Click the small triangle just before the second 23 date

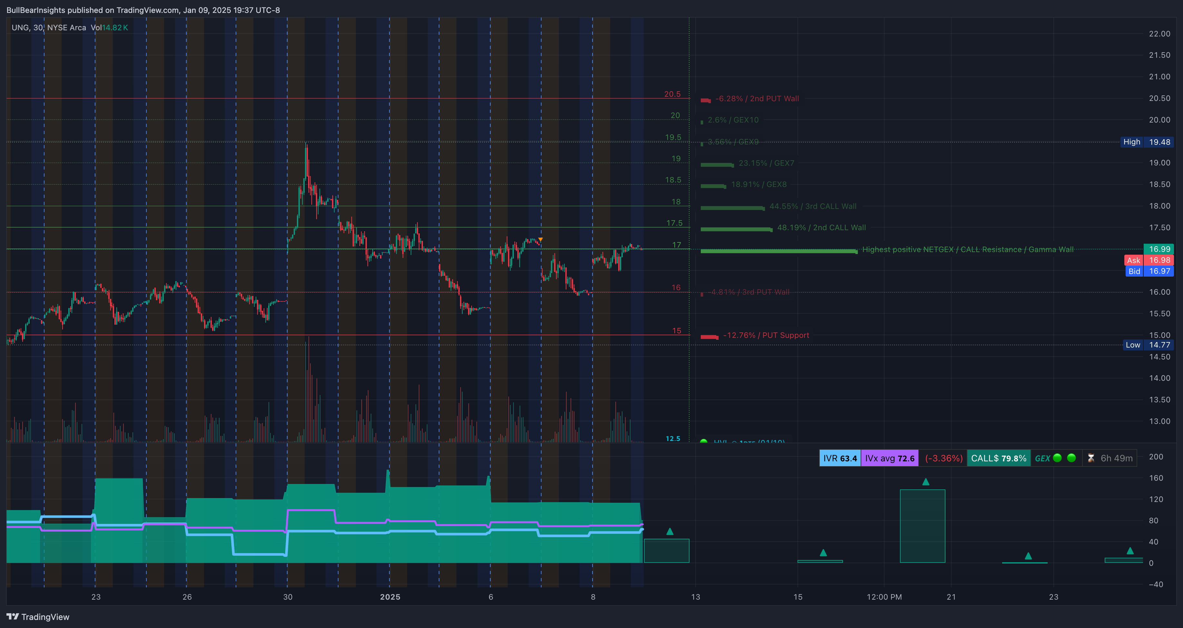(x=1028, y=556)
